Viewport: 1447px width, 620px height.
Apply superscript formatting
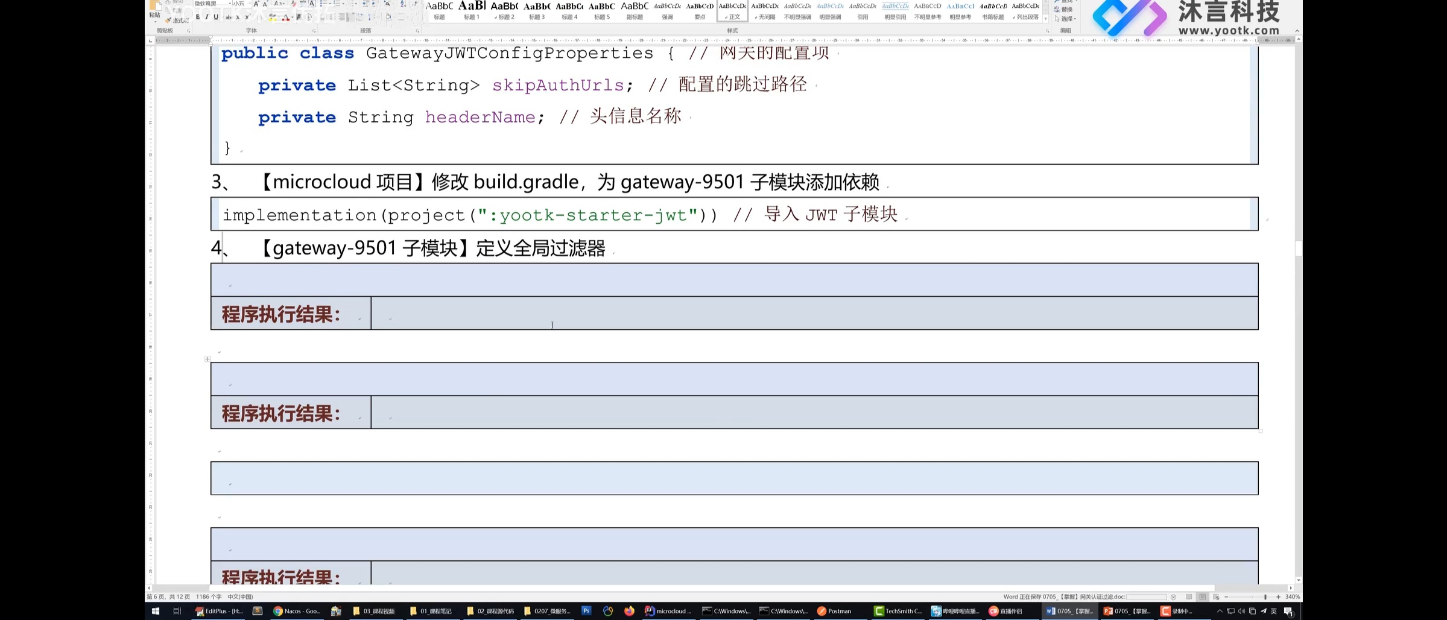(247, 17)
